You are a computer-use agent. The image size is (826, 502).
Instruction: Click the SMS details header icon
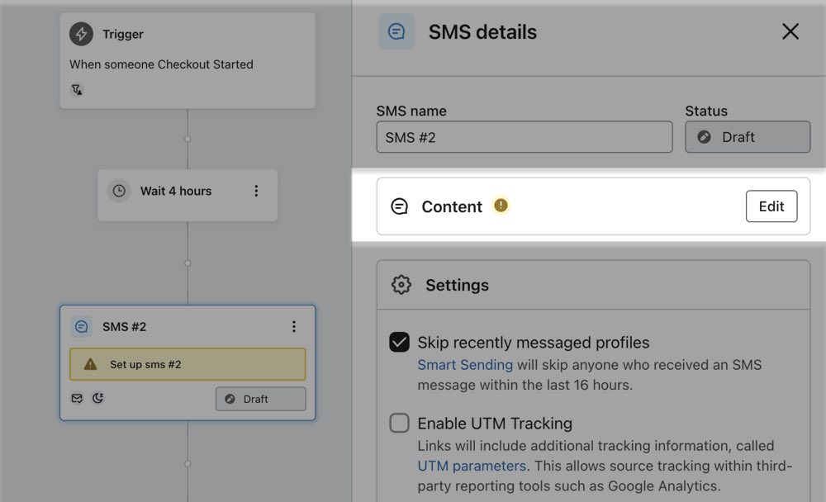(x=396, y=31)
